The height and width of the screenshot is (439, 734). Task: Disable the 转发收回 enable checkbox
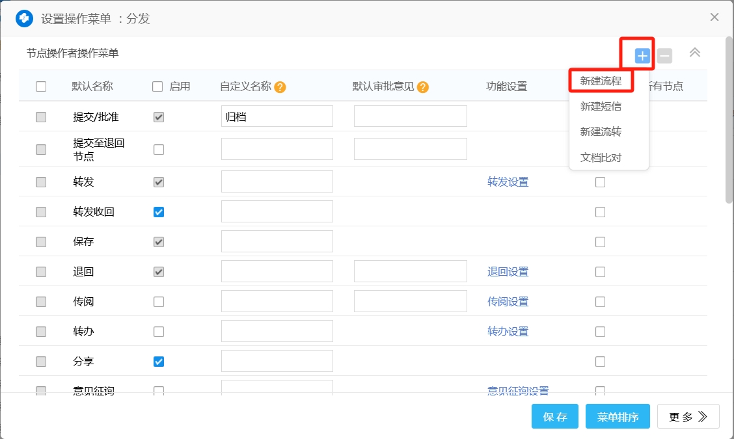tap(159, 212)
